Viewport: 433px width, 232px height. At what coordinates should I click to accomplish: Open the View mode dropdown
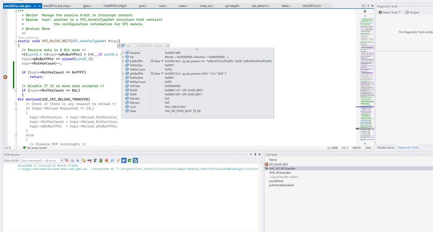tap(61, 160)
